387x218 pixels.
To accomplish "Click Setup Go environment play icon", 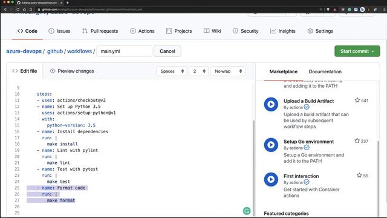I will (x=271, y=145).
